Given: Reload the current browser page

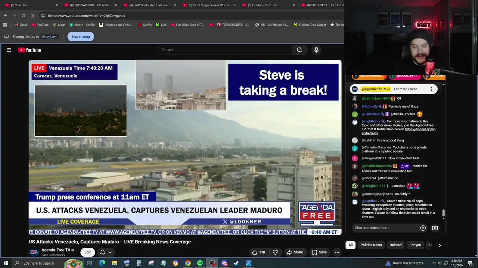Looking at the screenshot, I should point(23,16).
